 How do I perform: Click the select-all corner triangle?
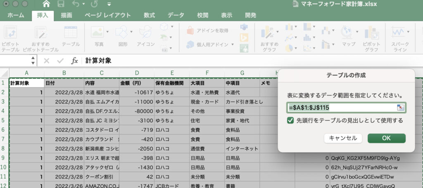pos(5,73)
